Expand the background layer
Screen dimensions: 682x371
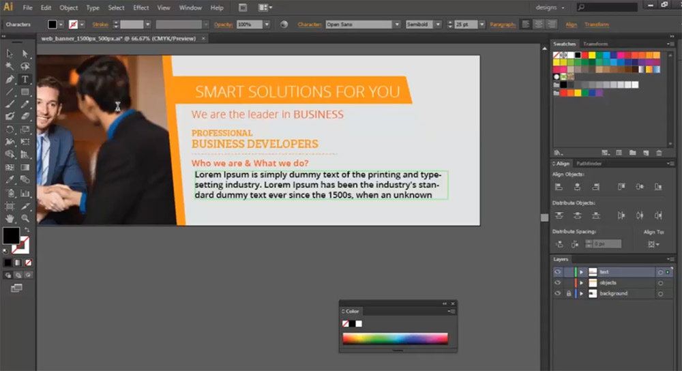point(581,293)
